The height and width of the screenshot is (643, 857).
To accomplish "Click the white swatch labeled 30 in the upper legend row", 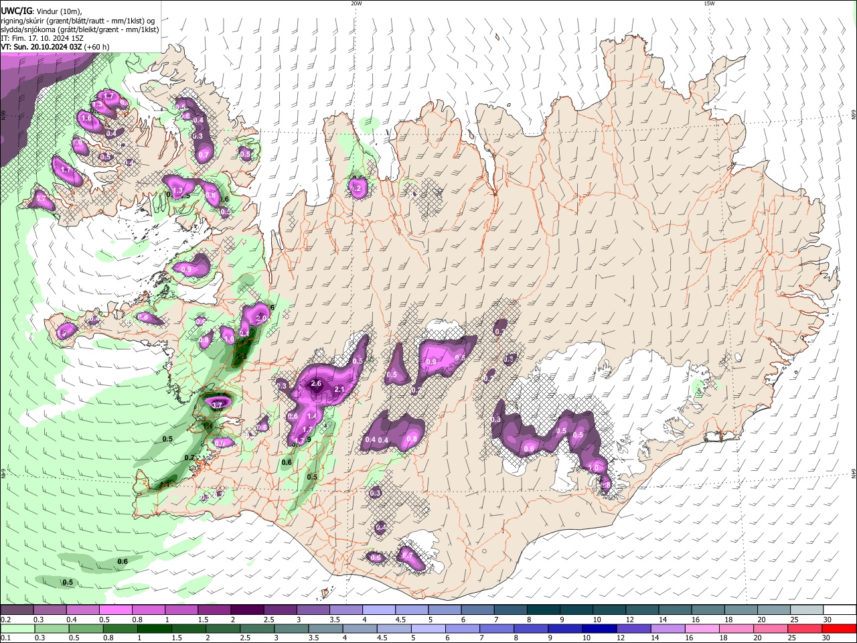I will point(840,610).
